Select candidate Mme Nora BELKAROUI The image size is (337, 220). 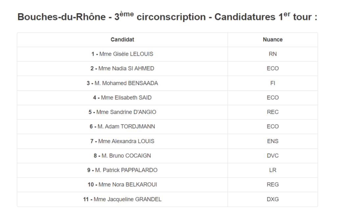122,184
